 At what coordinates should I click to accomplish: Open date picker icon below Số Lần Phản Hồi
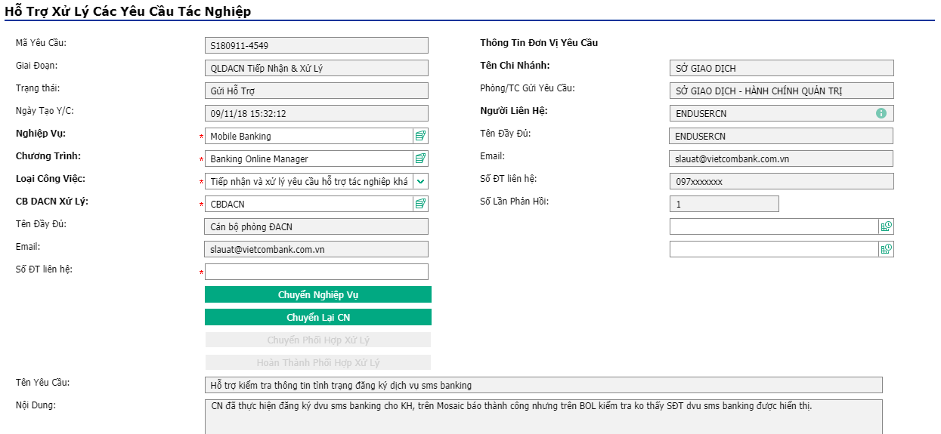(886, 226)
